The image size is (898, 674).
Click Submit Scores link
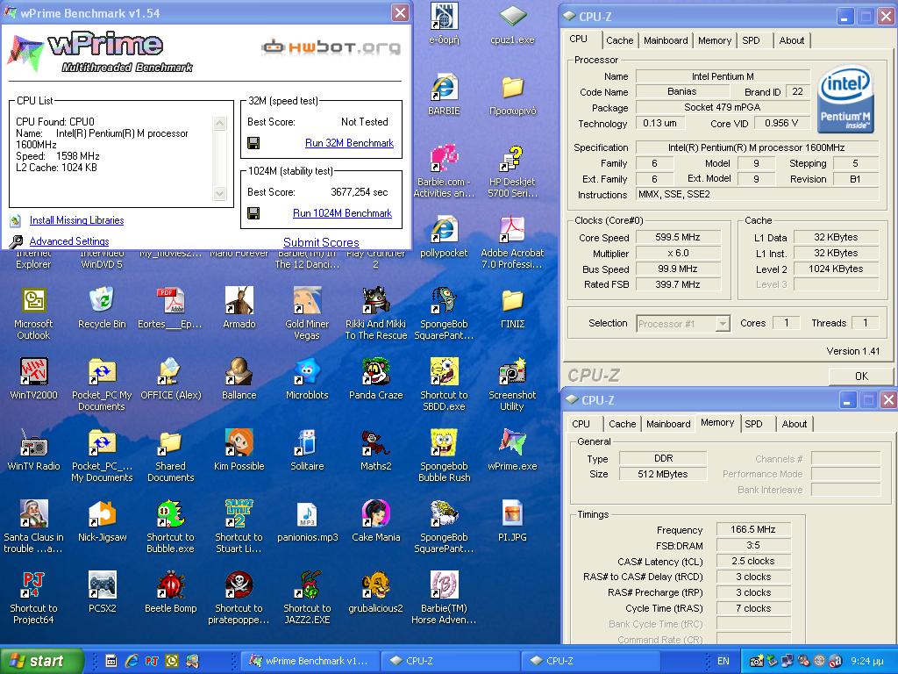pos(321,242)
